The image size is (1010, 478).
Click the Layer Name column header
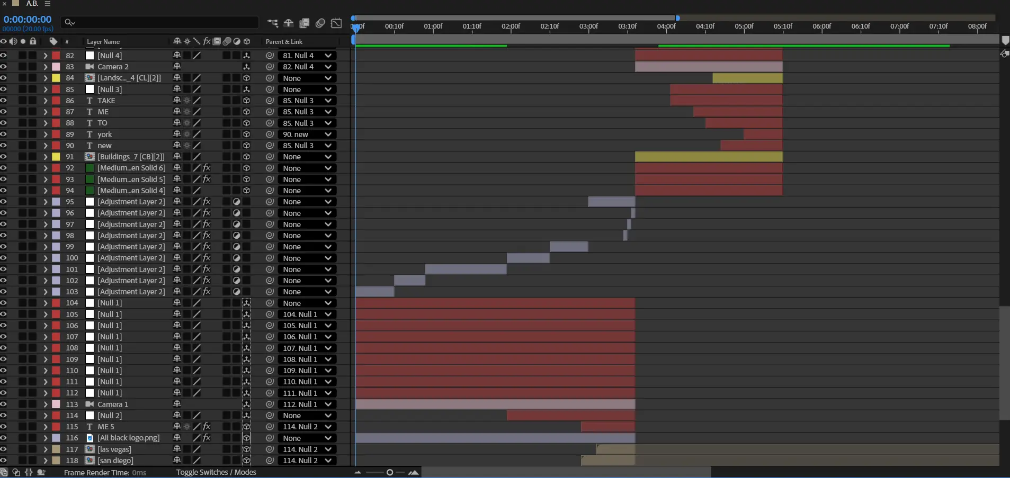pos(103,42)
